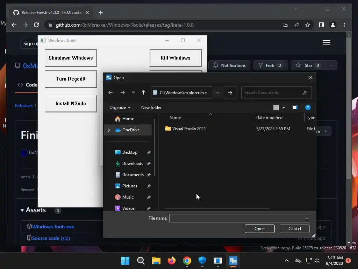This screenshot has width=358, height=269.
Task: Open Windows Start menu
Action: pyautogui.click(x=125, y=261)
